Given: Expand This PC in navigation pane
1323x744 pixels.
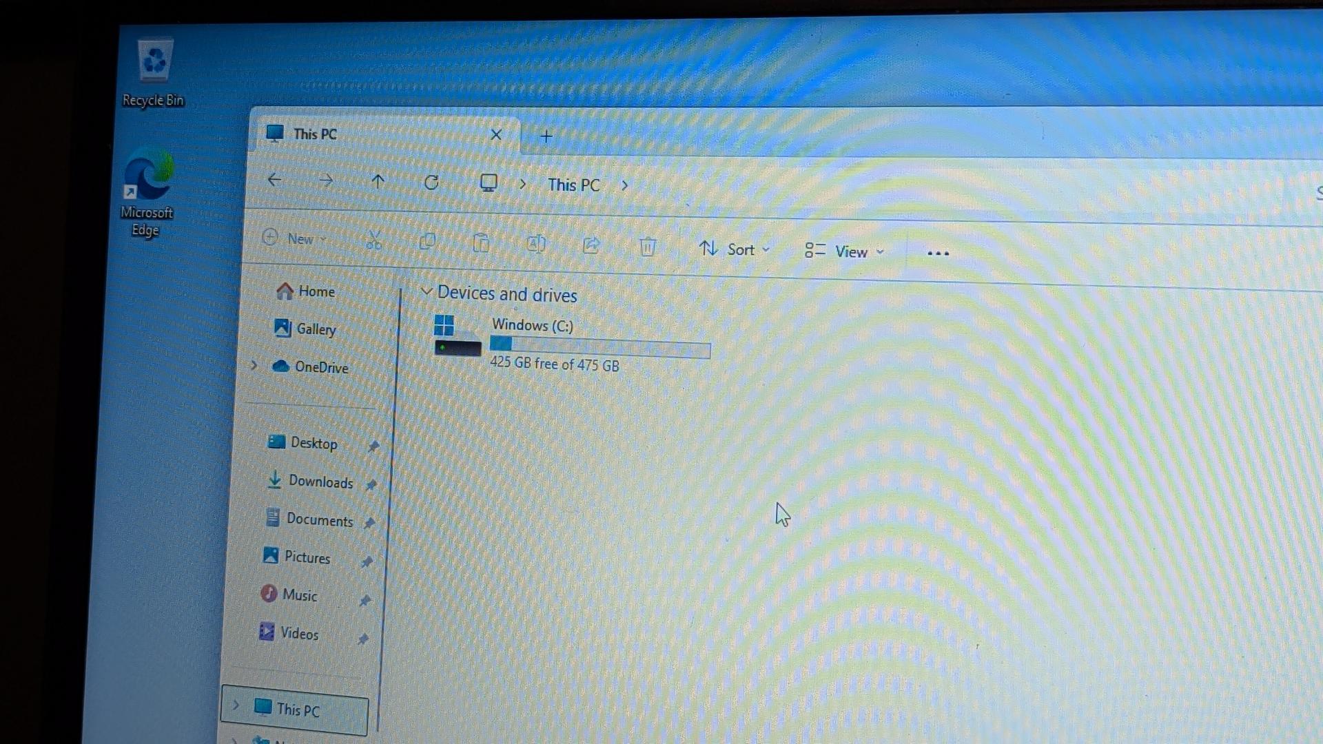Looking at the screenshot, I should pos(236,705).
